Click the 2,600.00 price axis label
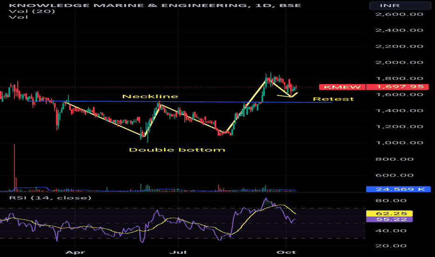Viewport: 435px width, 257px height. (x=399, y=14)
